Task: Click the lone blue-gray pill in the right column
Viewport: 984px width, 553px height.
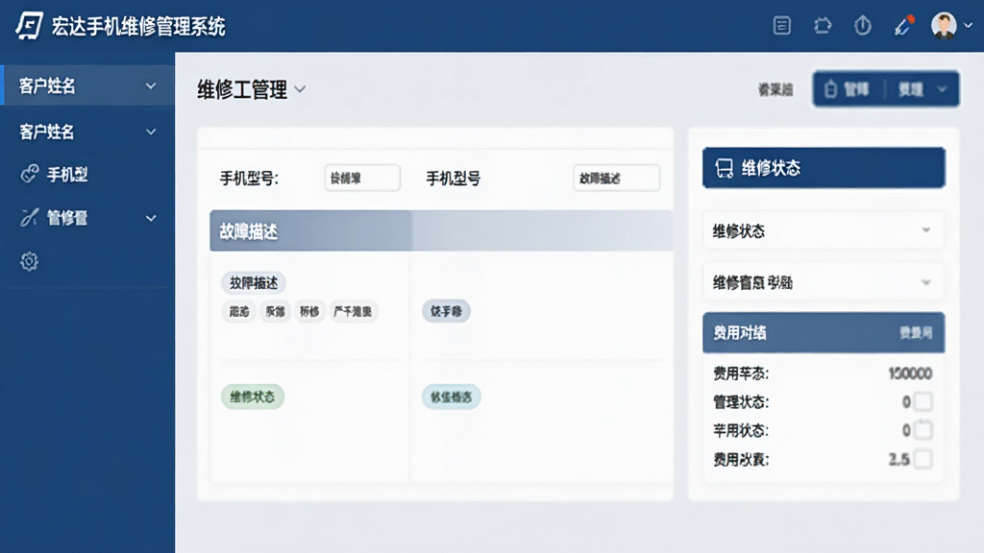Action: click(446, 311)
